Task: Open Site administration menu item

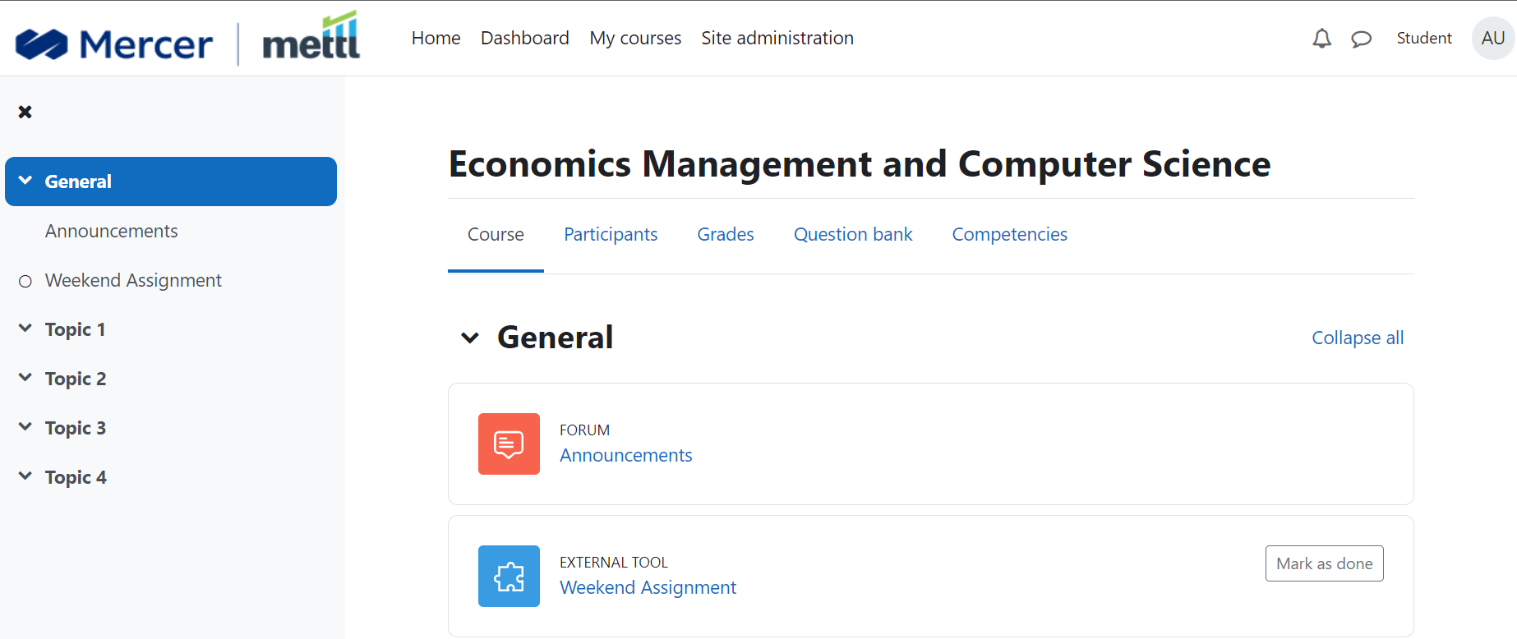Action: (777, 38)
